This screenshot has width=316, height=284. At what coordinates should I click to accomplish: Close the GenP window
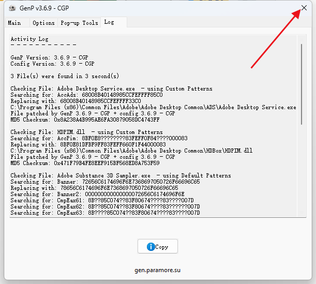pyautogui.click(x=304, y=8)
